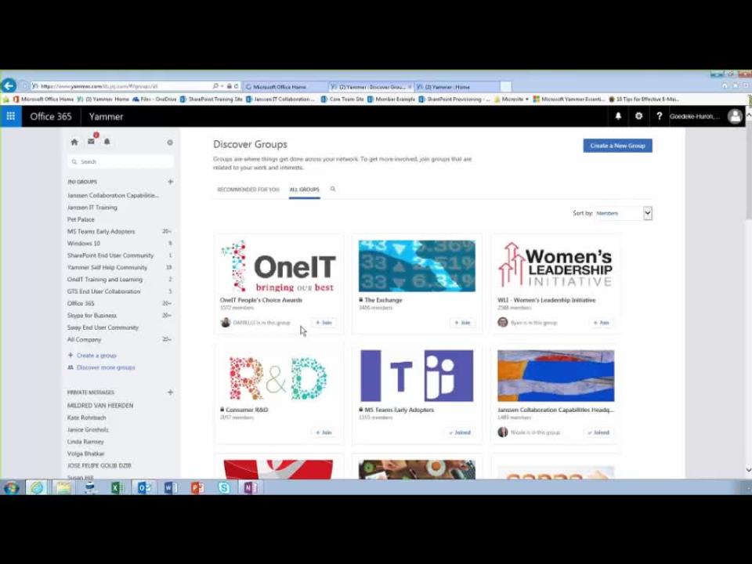Launch PowerPoint from the taskbar

tap(197, 488)
